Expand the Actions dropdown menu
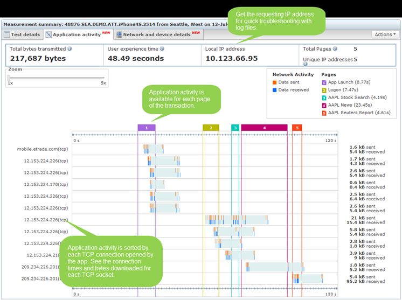402x300 pixels. 385,34
